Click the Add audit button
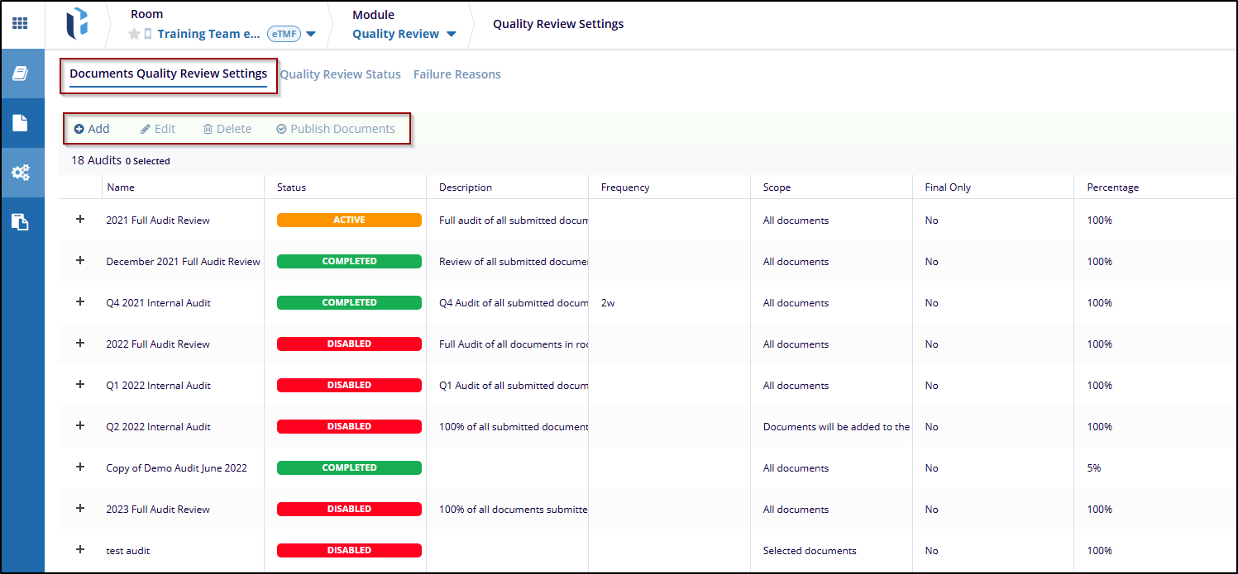This screenshot has height=574, width=1238. coord(92,129)
